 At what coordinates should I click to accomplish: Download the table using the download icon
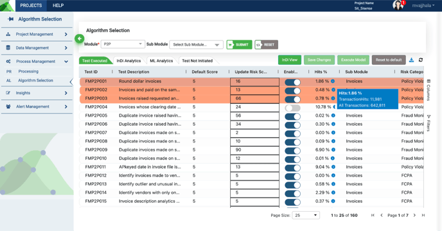pyautogui.click(x=412, y=60)
